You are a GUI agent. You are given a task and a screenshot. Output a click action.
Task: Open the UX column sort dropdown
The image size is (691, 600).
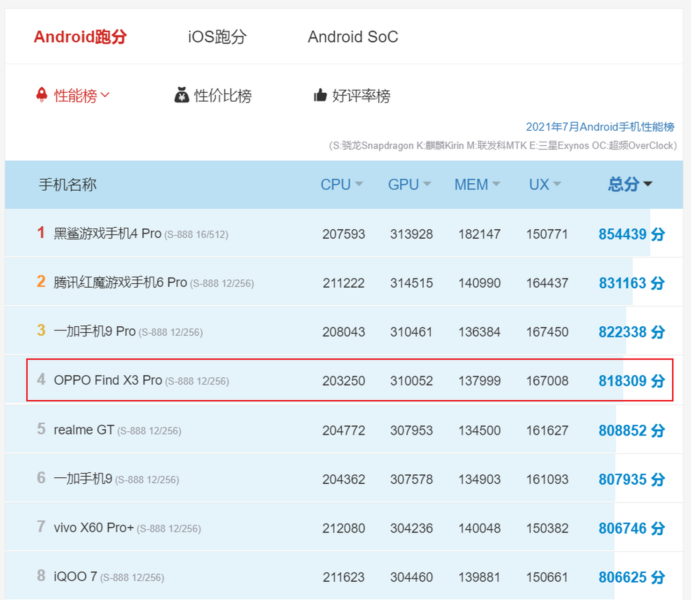[557, 185]
